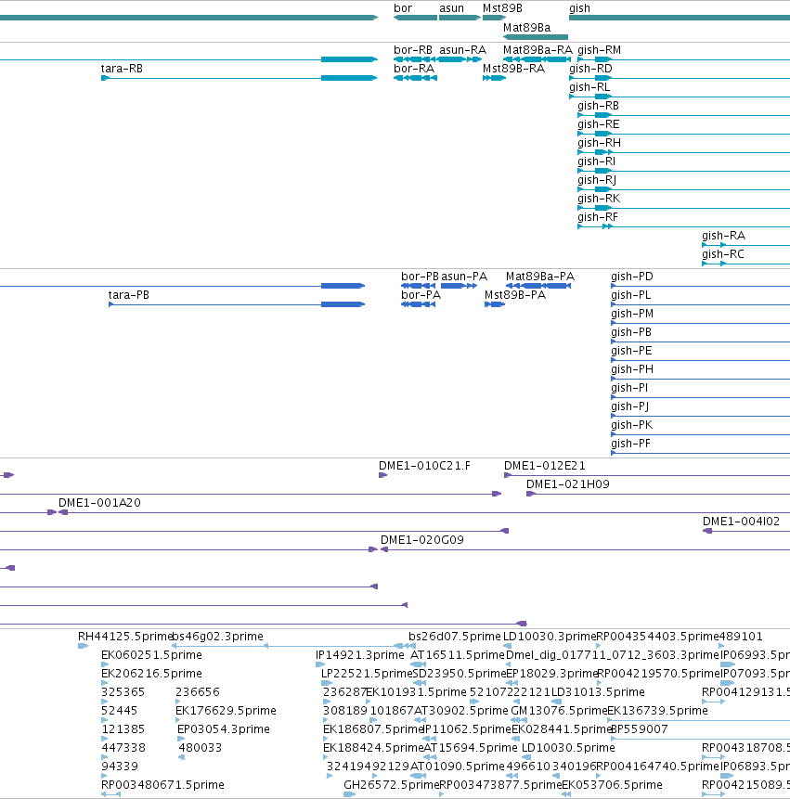Open the gish-PE protein feature
Screen dimensions: 790x799
coord(700,360)
